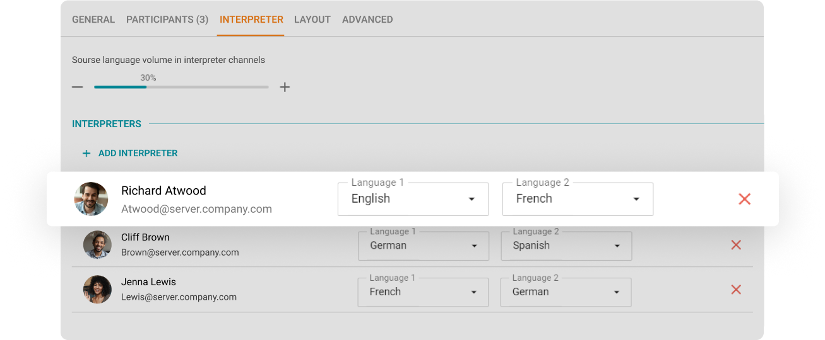This screenshot has width=825, height=340.
Task: Delete Jenna Lewis interpreter row X icon
Action: click(x=735, y=290)
